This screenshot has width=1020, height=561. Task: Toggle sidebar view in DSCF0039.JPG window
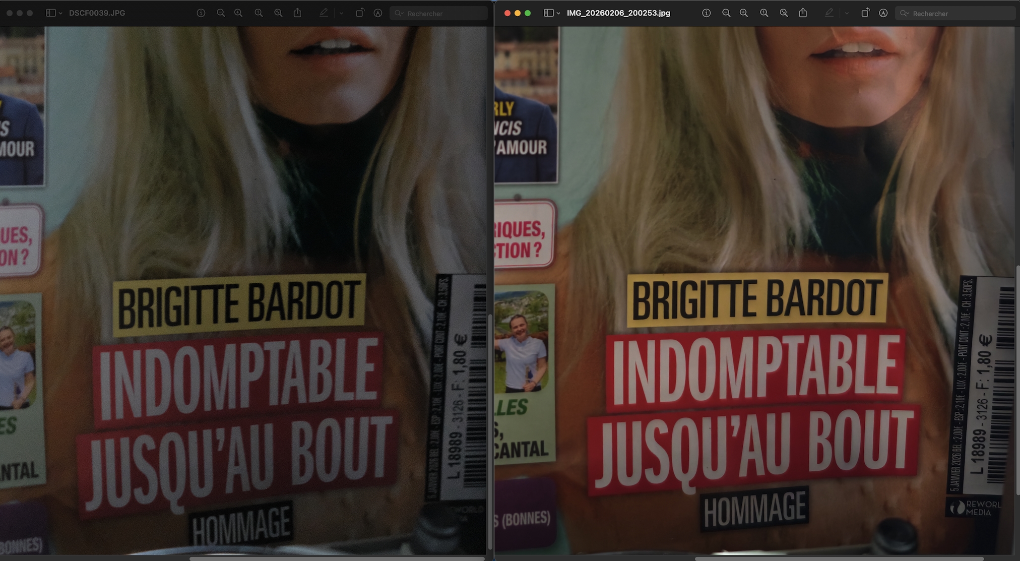50,13
